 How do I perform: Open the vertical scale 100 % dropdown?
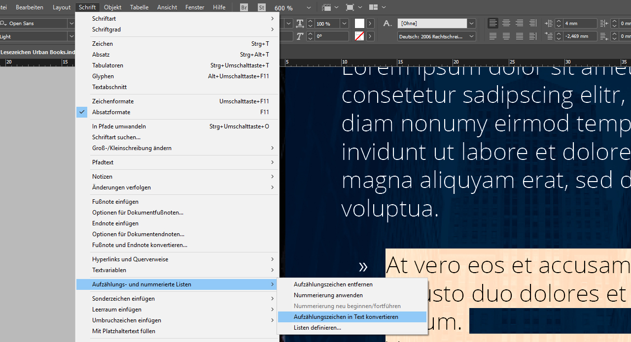(x=345, y=23)
